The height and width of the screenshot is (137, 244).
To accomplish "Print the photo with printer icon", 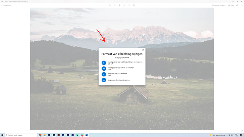I will point(237,5).
